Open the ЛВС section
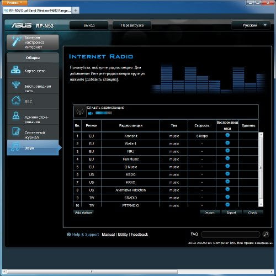This screenshot has height=276, width=276. click(33, 102)
